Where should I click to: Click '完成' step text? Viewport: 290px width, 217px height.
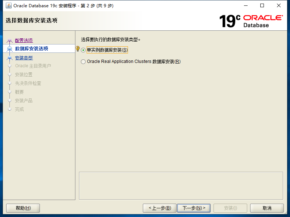(x=20, y=109)
